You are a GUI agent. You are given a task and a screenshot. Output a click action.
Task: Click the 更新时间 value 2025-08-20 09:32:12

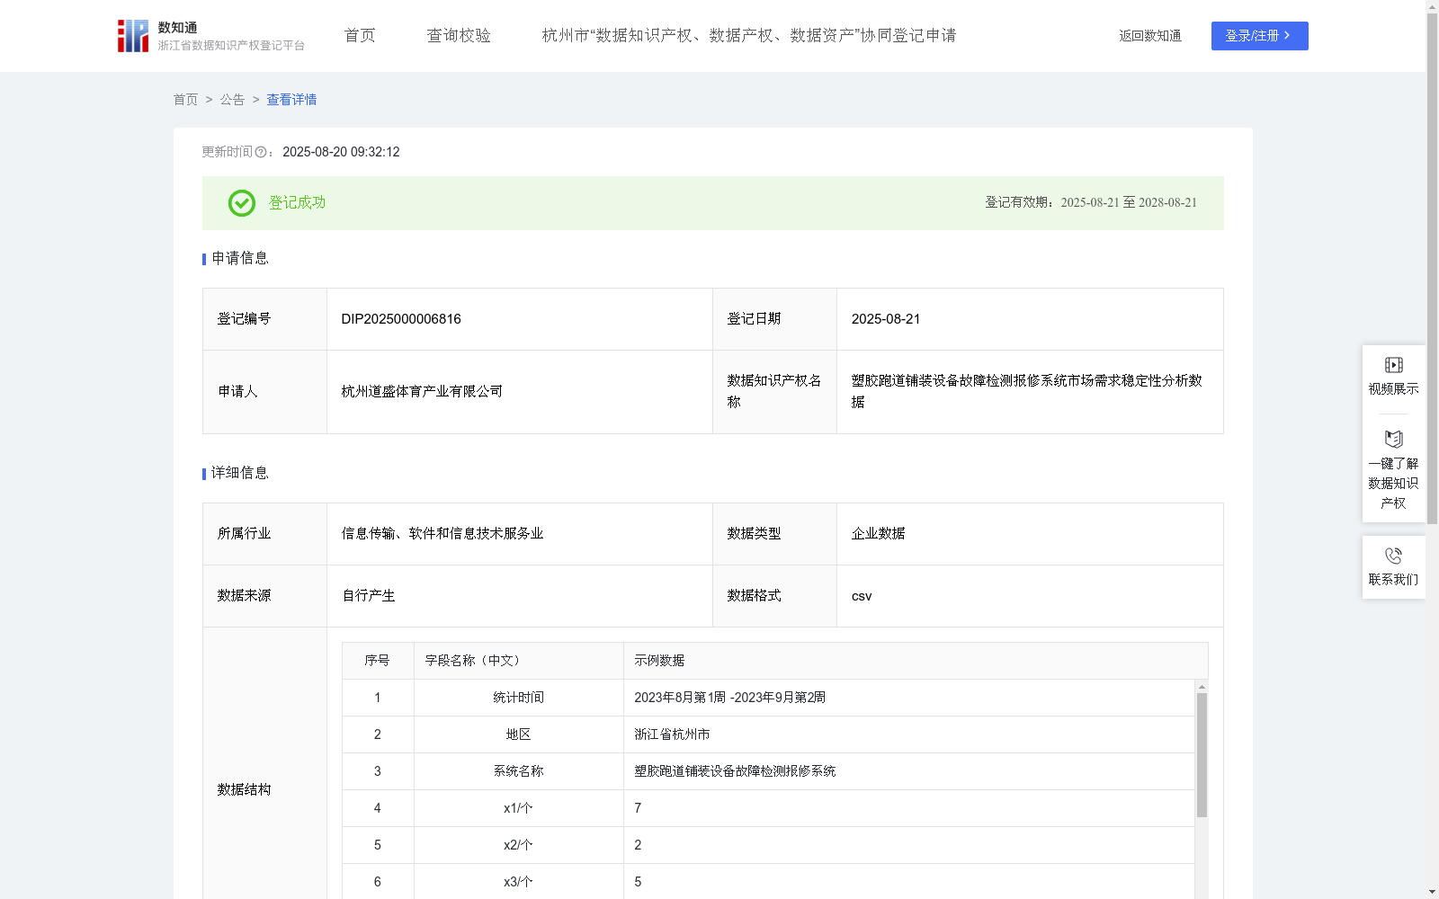pyautogui.click(x=341, y=153)
